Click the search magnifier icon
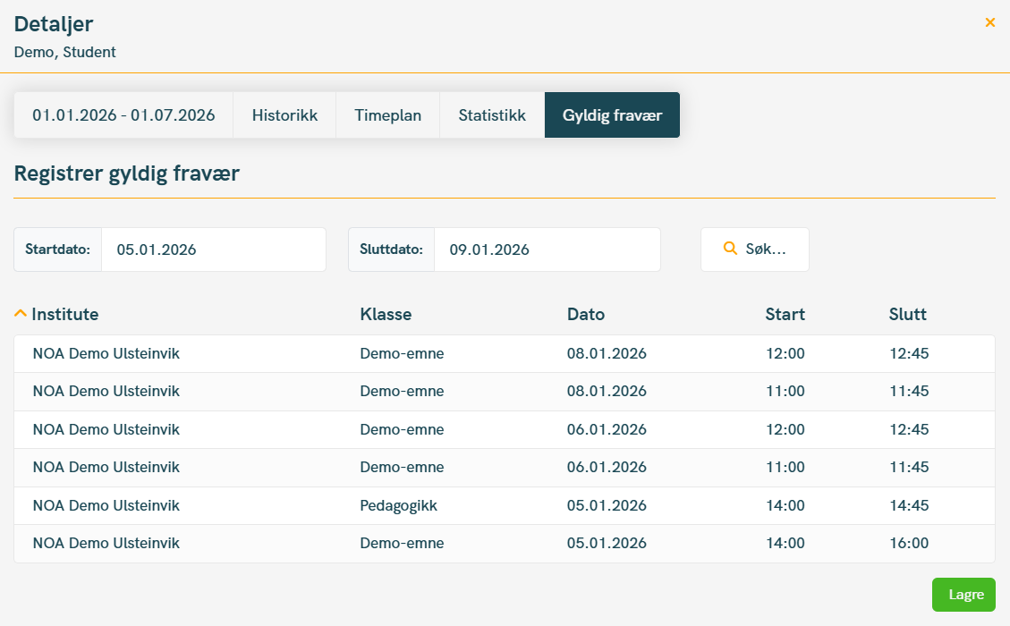 [x=730, y=249]
